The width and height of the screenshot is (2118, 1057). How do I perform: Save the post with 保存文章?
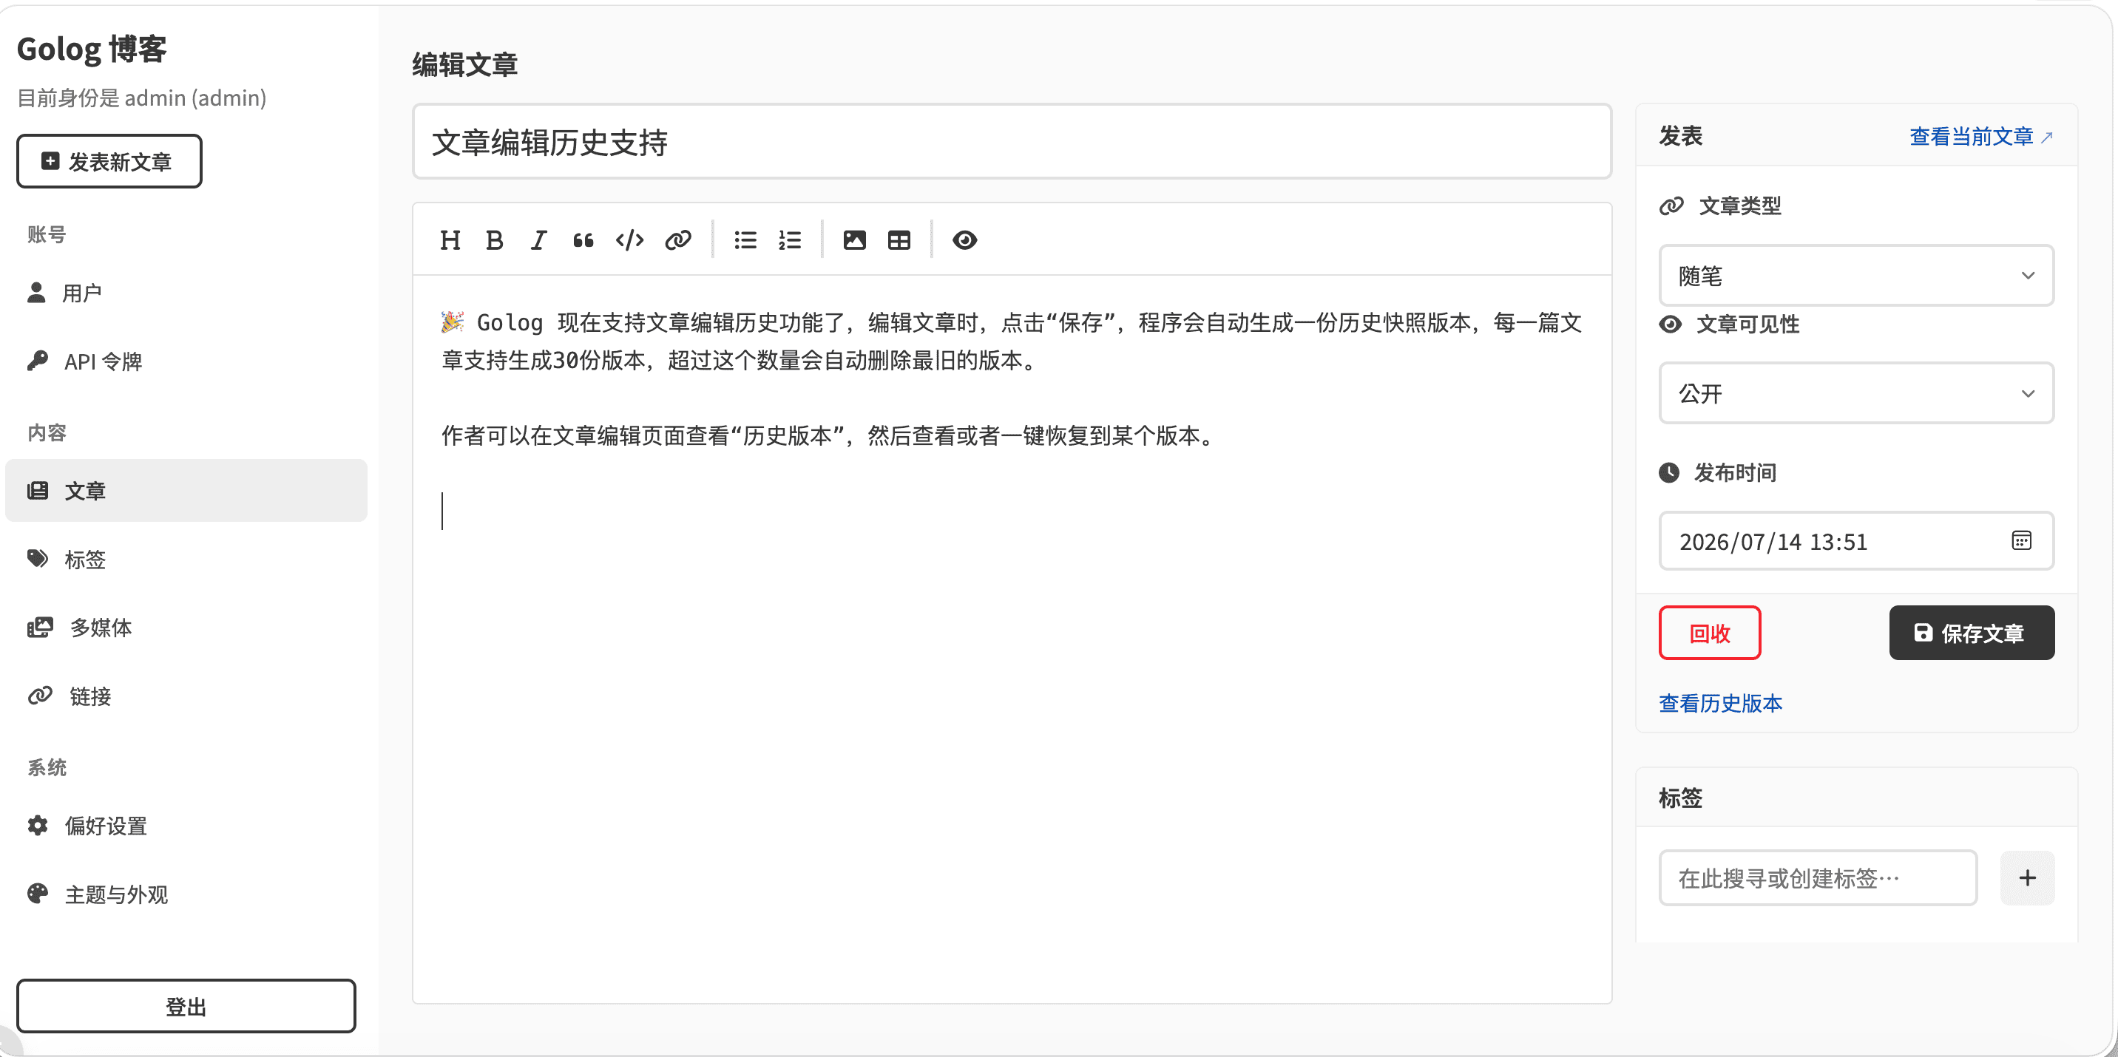coord(1972,633)
